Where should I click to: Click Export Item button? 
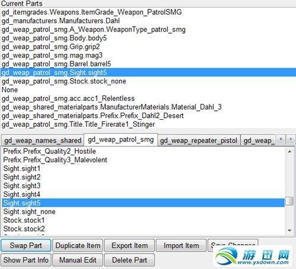(130, 245)
